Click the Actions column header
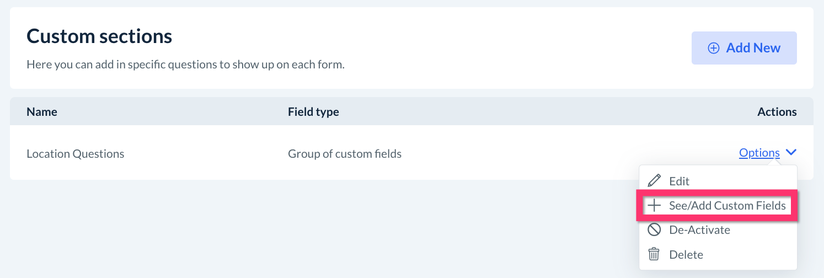Viewport: 824px width, 278px height. click(x=777, y=112)
